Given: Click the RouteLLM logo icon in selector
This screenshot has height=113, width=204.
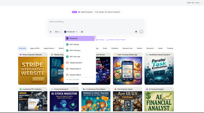Looking at the screenshot, I should pos(65,32).
